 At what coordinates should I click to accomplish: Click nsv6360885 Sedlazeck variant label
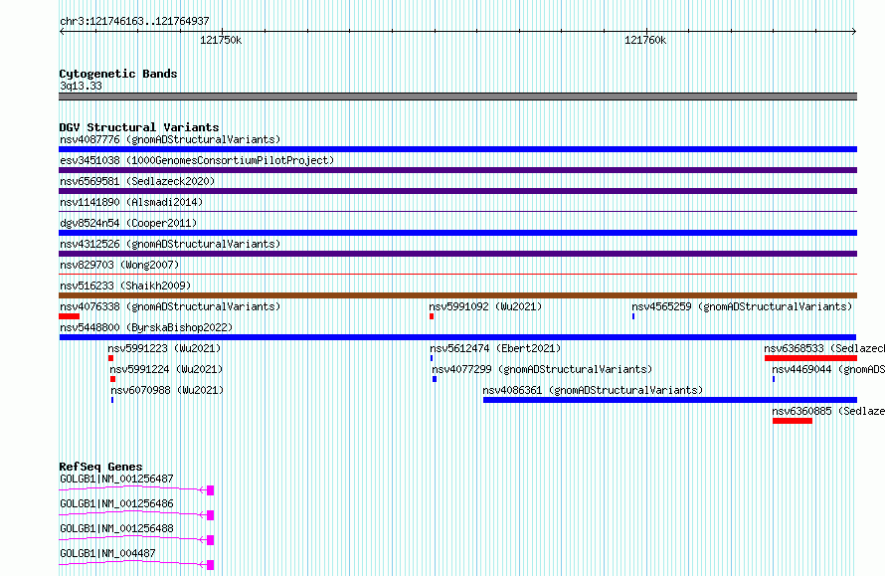pyautogui.click(x=828, y=411)
